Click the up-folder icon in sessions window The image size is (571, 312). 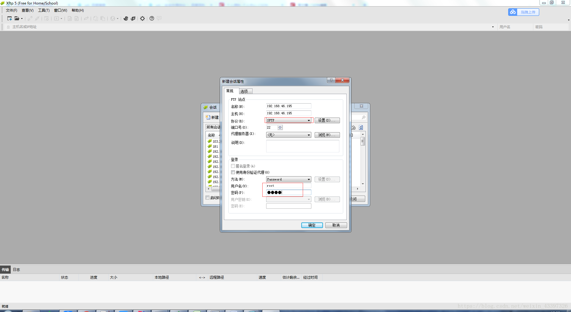click(354, 127)
